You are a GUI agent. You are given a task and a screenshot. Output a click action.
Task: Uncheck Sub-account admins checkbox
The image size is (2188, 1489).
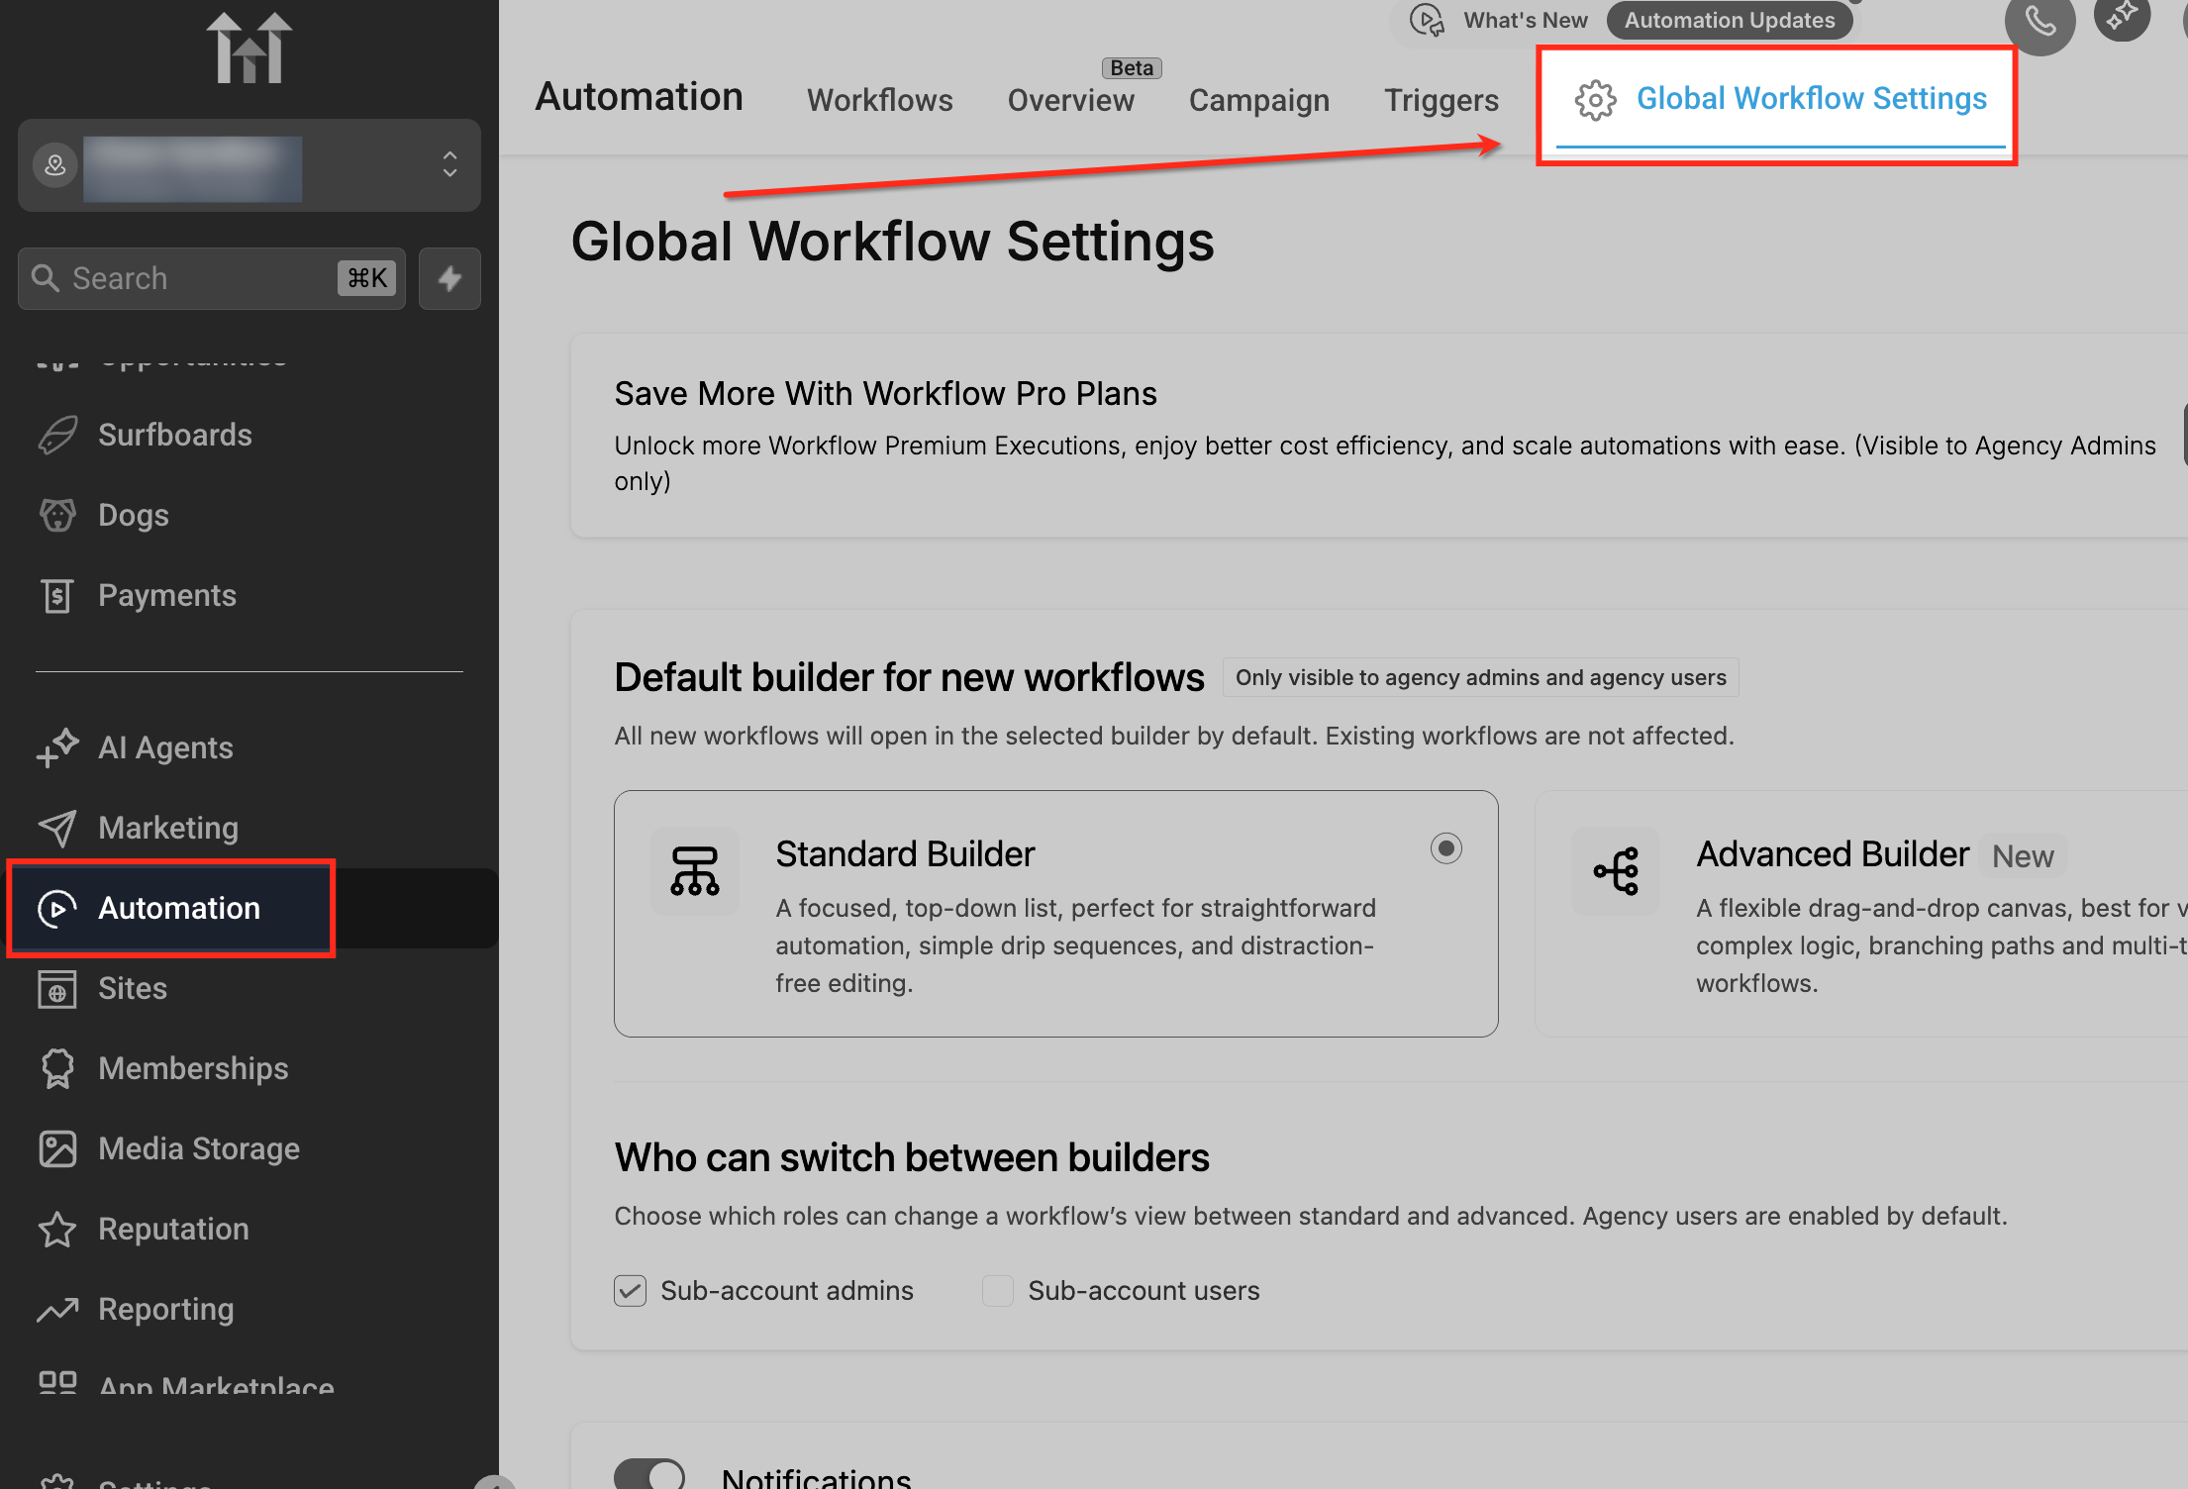coord(631,1291)
